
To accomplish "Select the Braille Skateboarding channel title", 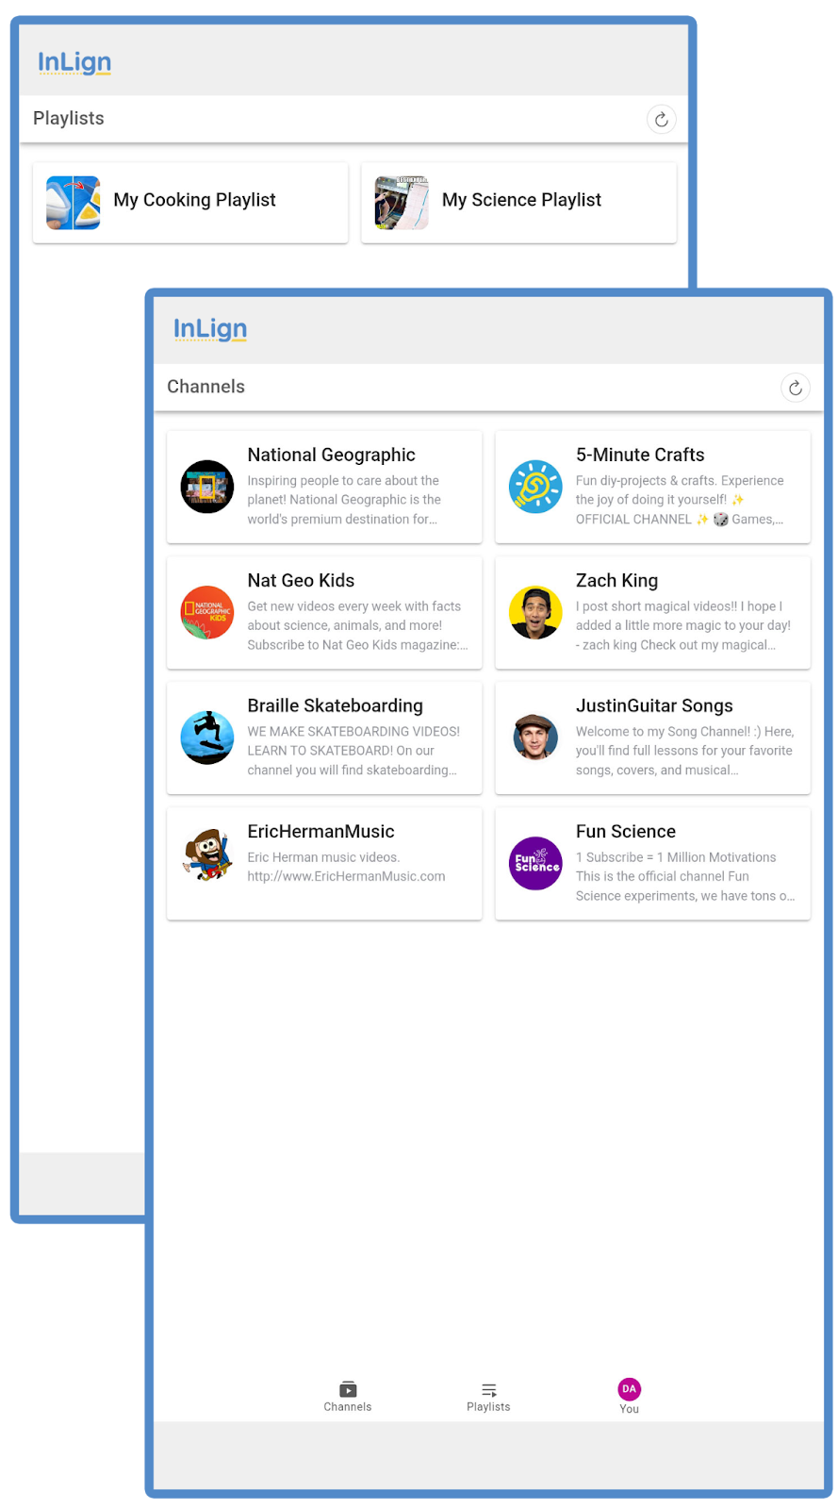I will [335, 705].
